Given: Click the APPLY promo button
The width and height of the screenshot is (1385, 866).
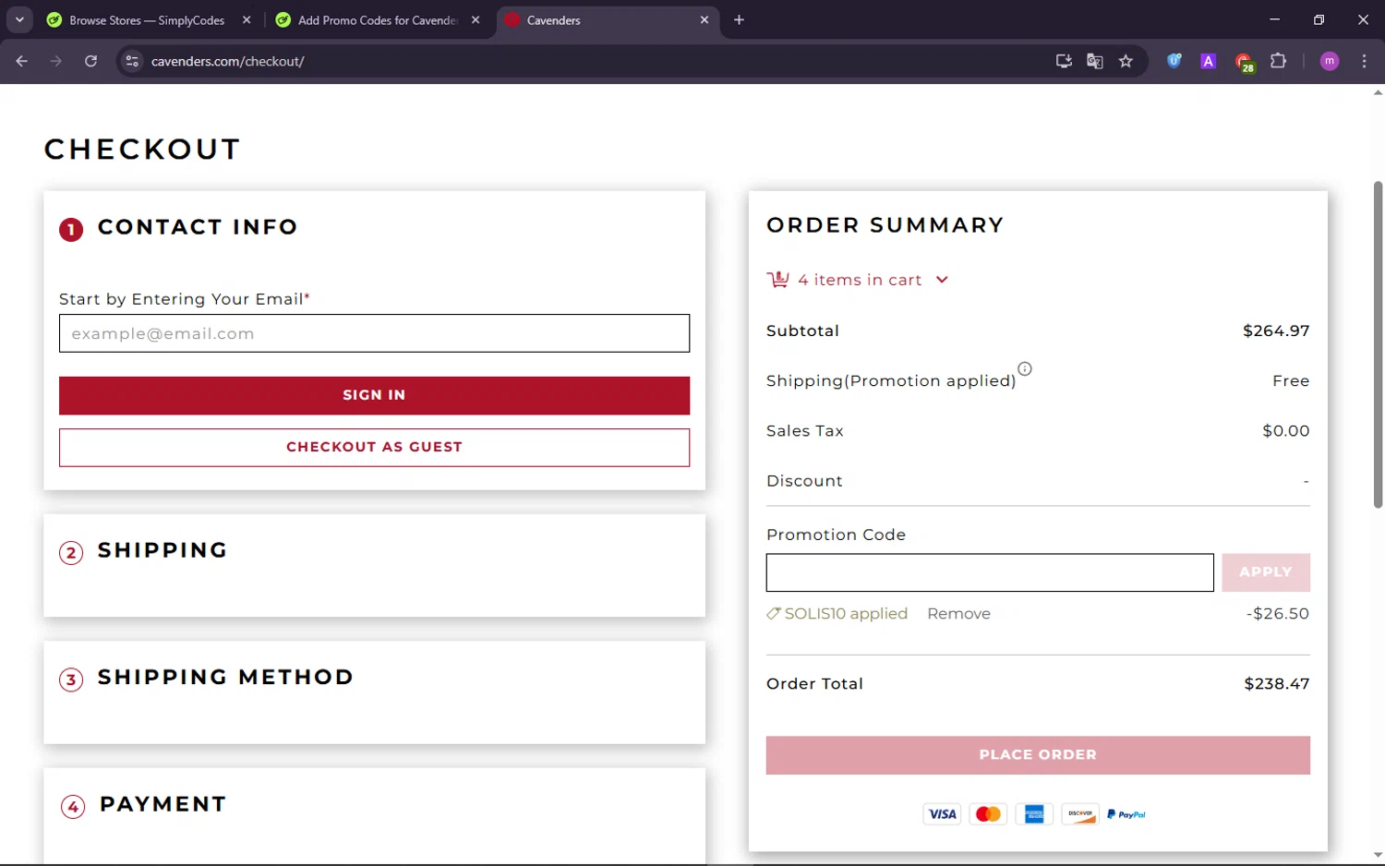Looking at the screenshot, I should 1266,572.
